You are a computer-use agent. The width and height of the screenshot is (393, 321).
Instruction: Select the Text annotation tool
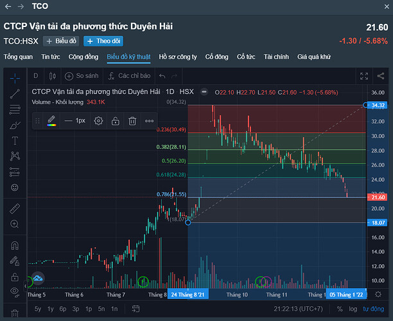point(15,140)
